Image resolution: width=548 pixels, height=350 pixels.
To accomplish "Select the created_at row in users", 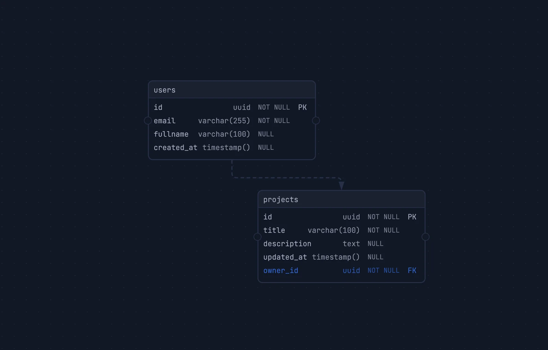I will 175,147.
